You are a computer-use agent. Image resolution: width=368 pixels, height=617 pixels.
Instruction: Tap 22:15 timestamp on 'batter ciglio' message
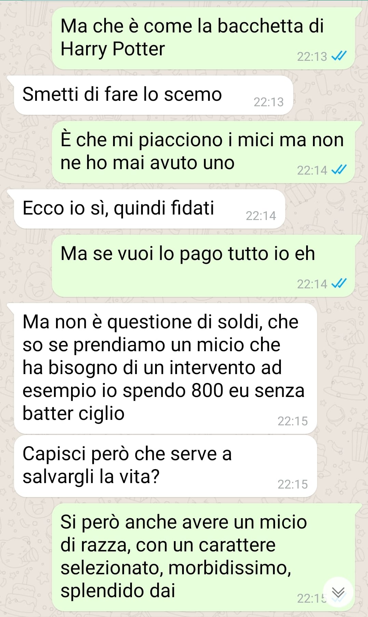point(292,421)
